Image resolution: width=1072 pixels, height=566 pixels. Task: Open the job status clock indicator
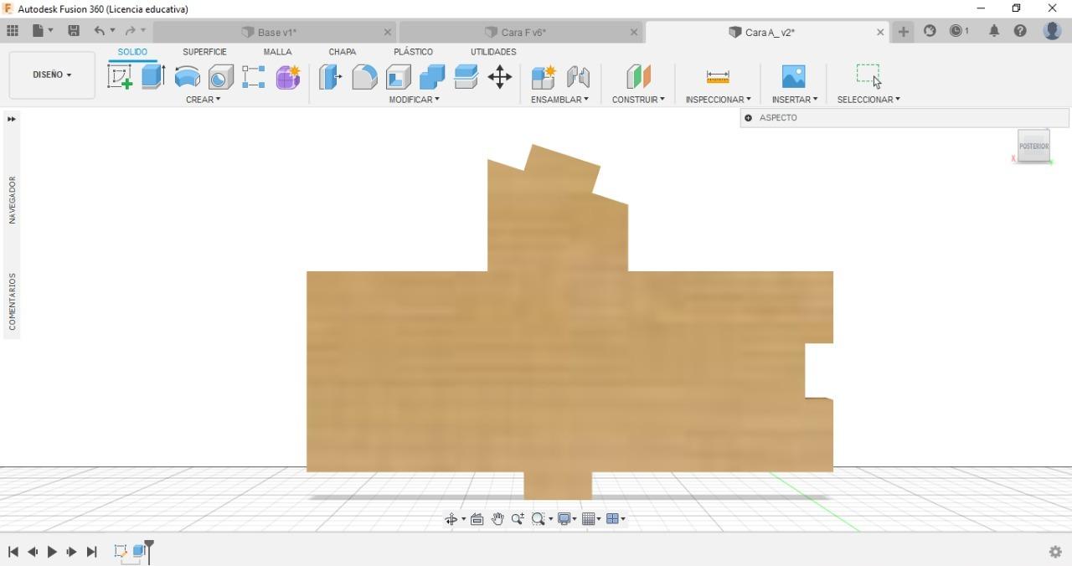(x=959, y=31)
